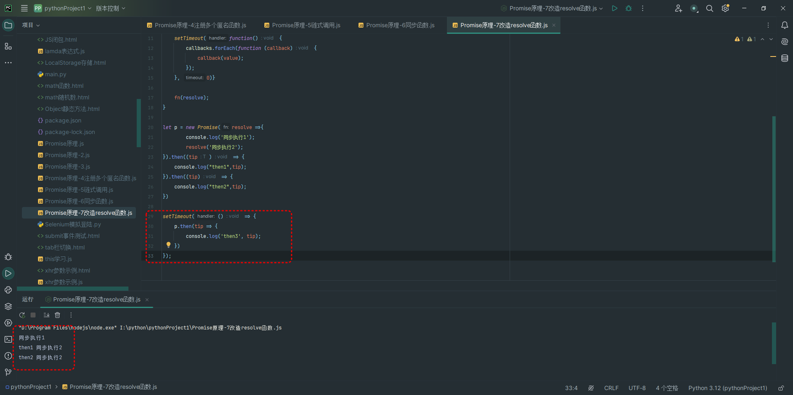Show more tool windows in left sidebar

(8, 63)
